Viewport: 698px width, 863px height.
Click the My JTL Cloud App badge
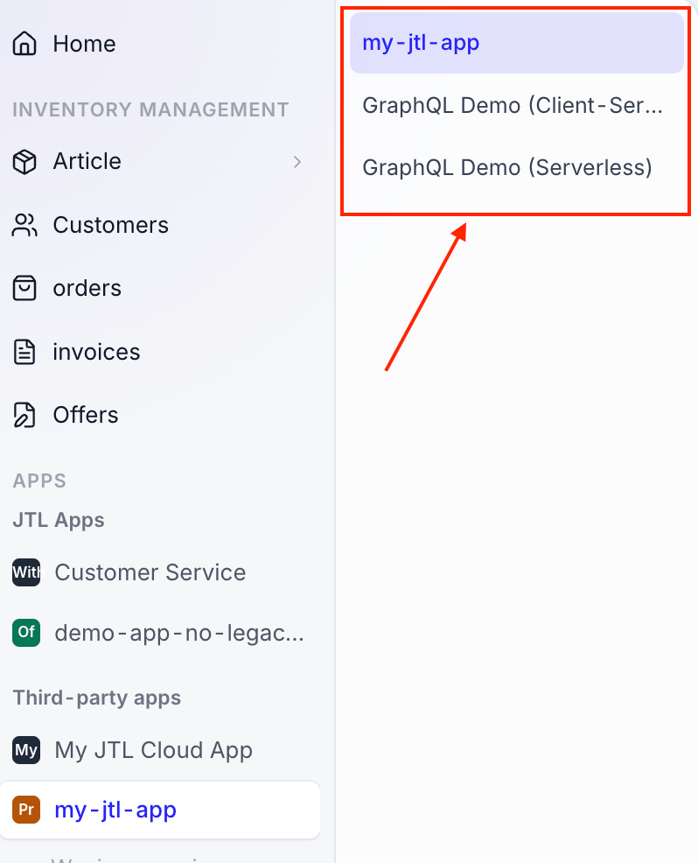pos(26,750)
